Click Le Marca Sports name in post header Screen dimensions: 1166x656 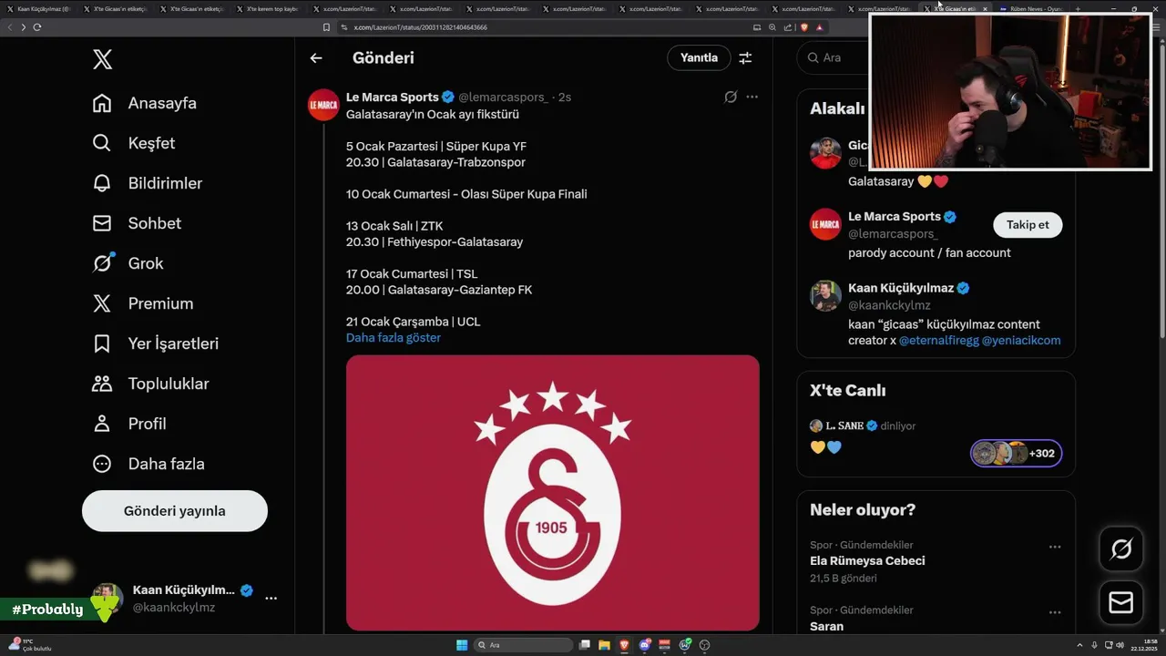click(x=393, y=97)
